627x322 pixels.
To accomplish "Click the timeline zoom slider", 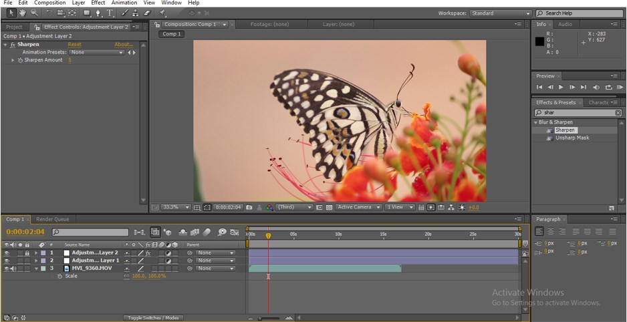I will 270,318.
